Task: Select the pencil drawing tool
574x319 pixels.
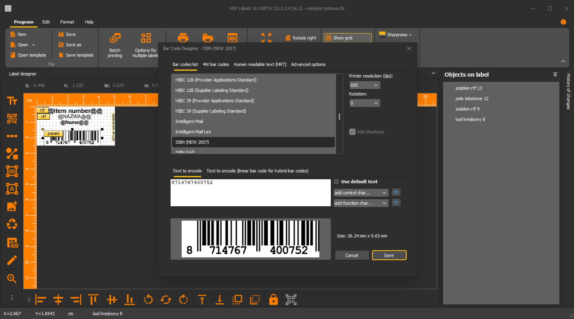Action: (12, 260)
